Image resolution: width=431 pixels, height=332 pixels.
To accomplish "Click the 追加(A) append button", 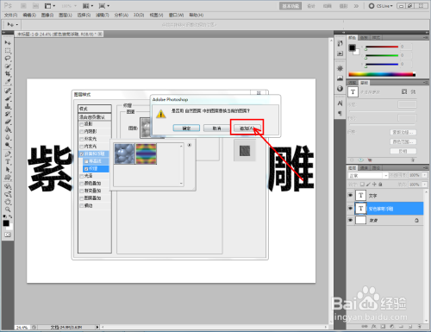I will click(x=247, y=128).
